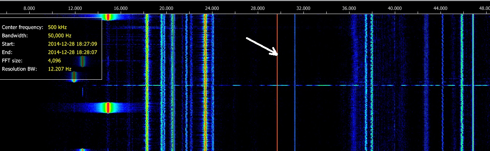Screen dimensions: 490x151
Task: Select the 40.000 frequency ruler label
Action: click(x=395, y=8)
